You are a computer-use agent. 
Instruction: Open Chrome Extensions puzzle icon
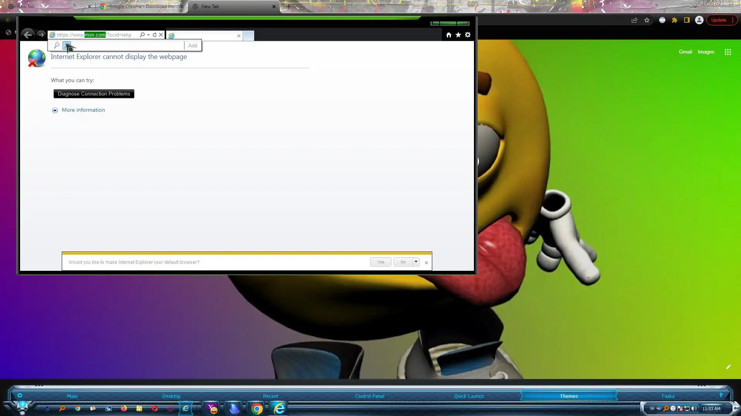tap(674, 20)
